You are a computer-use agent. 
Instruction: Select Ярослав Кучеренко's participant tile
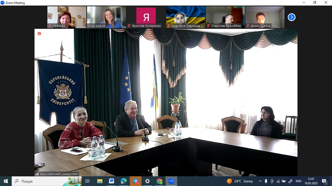(146, 17)
